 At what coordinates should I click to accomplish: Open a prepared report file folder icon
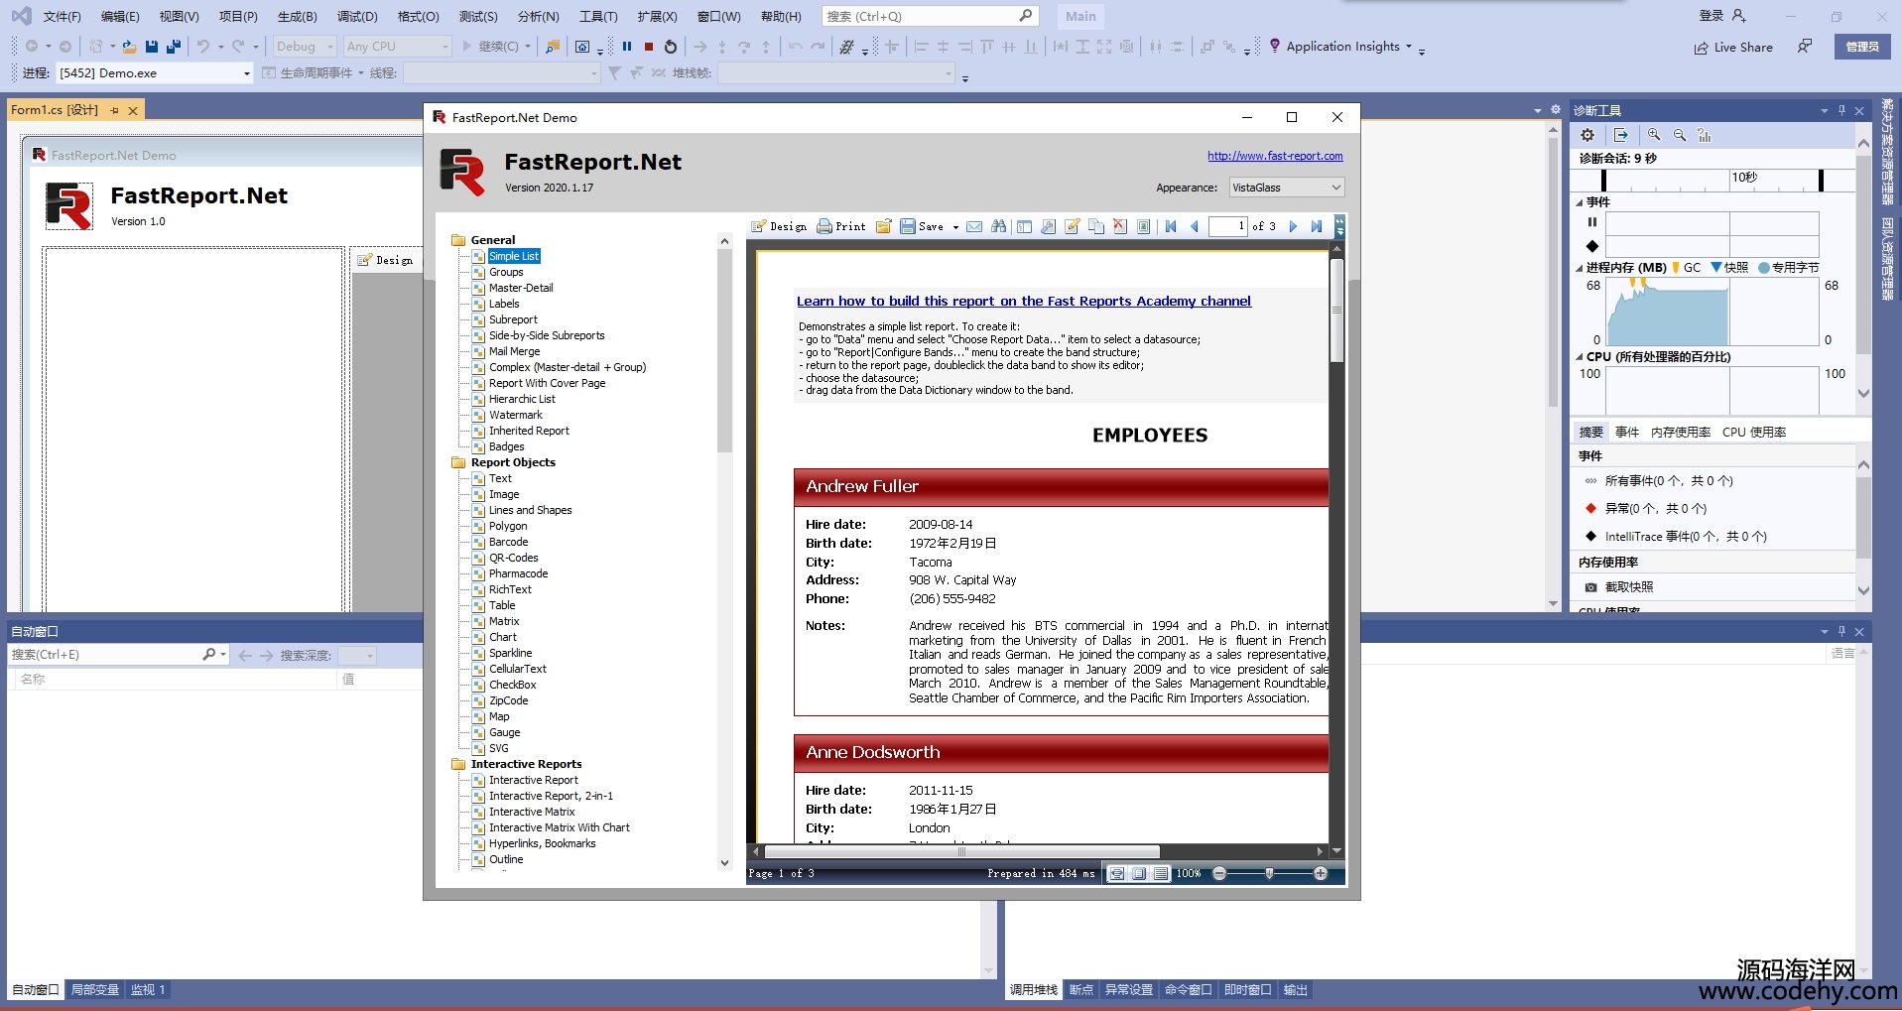click(883, 226)
